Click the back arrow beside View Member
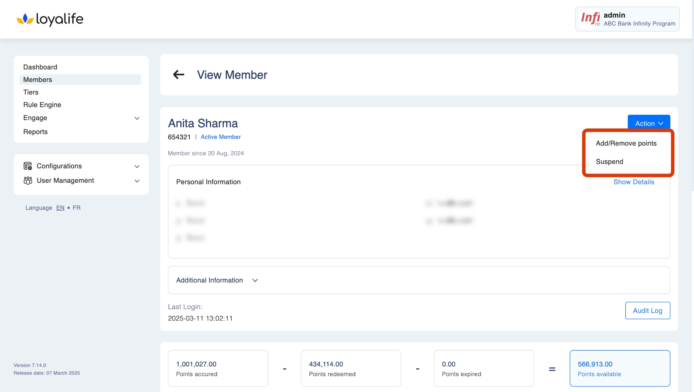 point(178,75)
